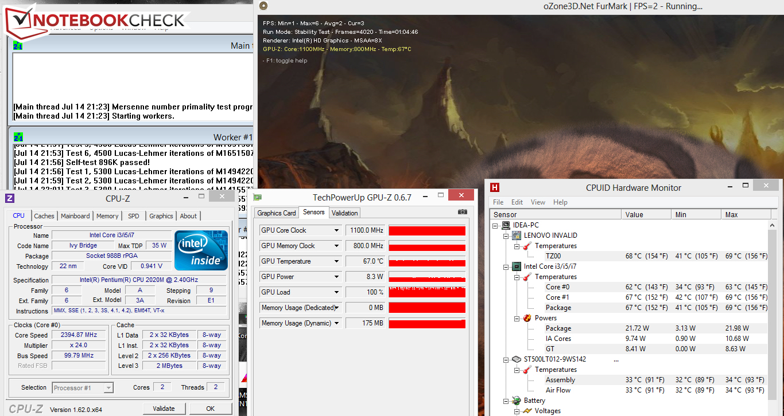This screenshot has width=784, height=416.
Task: Click the Min column header in Hardware Monitor
Action: coord(696,214)
